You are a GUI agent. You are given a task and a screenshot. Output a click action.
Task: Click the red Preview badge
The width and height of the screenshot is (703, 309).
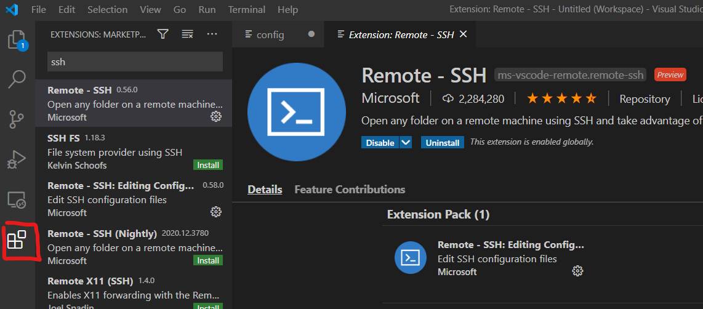coord(670,74)
